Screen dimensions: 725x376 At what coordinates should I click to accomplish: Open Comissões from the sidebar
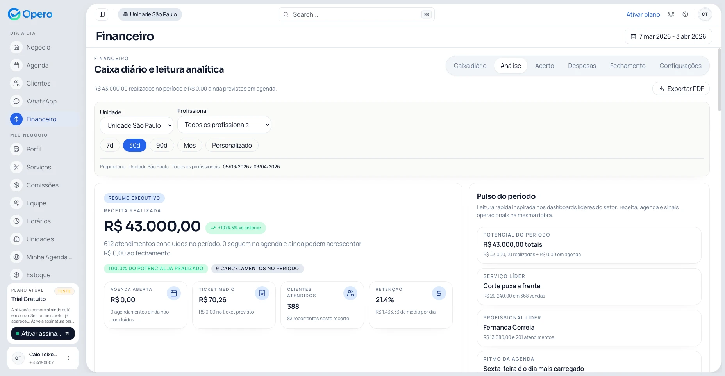pyautogui.click(x=42, y=185)
